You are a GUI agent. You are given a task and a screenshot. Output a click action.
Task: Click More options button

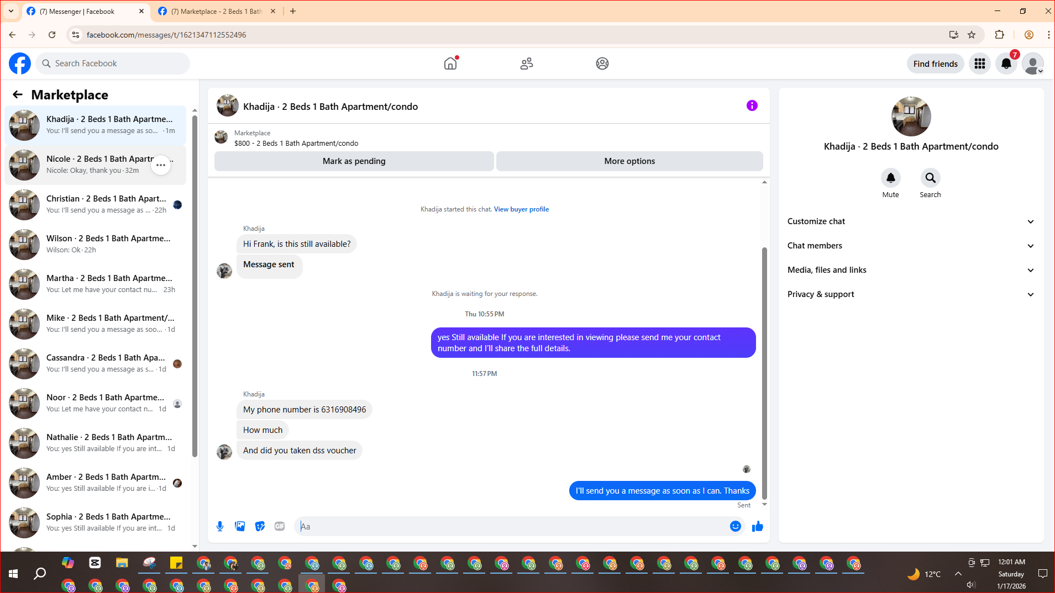[629, 161]
